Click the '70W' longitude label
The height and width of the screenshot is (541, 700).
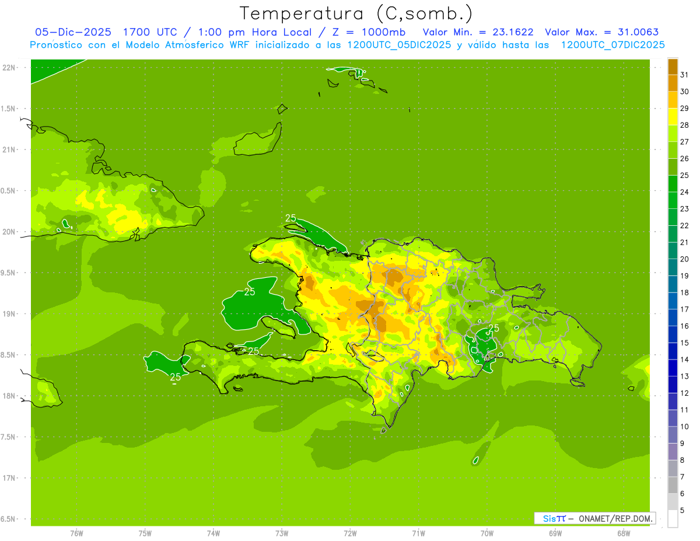tap(487, 533)
